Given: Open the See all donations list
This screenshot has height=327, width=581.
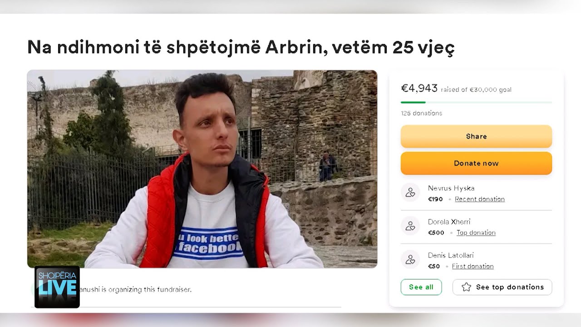Looking at the screenshot, I should (421, 287).
